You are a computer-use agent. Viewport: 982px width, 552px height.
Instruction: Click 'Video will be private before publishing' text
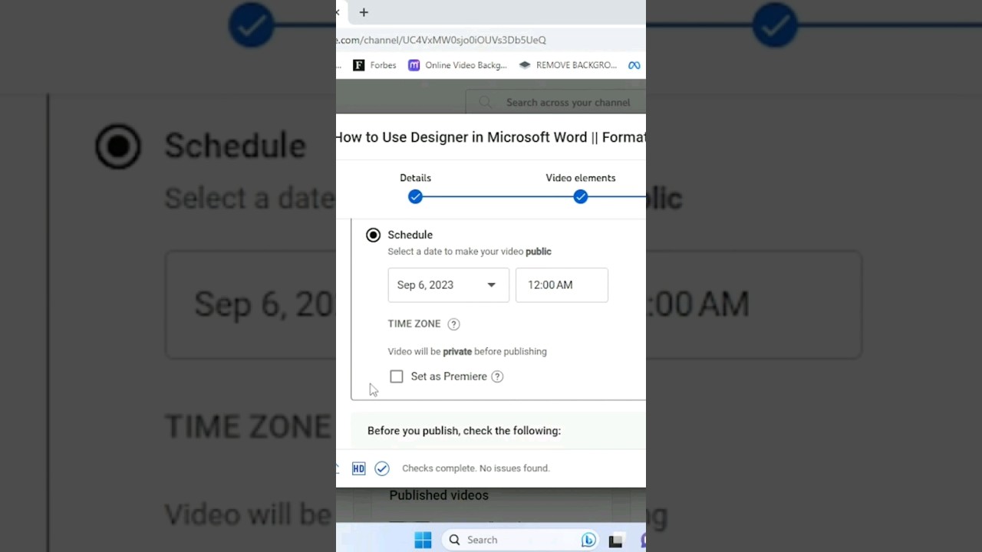tap(467, 351)
